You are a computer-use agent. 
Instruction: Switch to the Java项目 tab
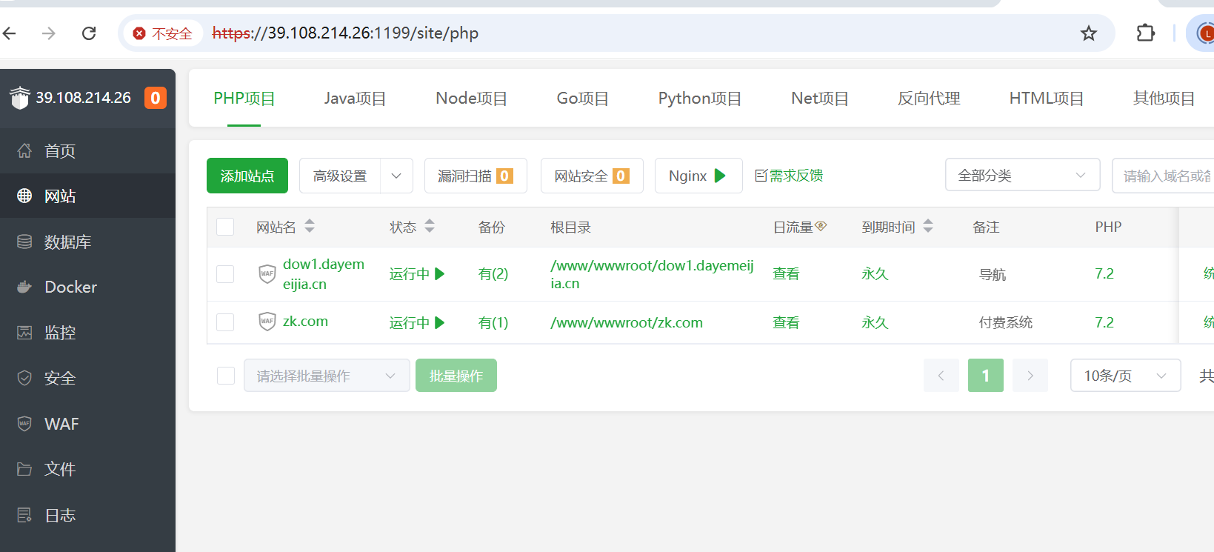point(355,99)
